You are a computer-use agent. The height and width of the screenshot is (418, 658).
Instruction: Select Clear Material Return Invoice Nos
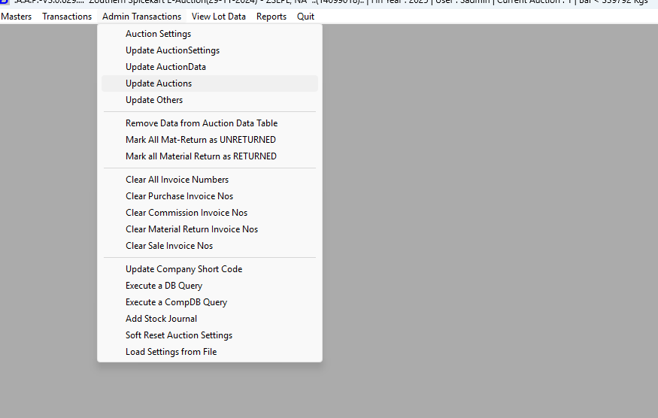210,229
